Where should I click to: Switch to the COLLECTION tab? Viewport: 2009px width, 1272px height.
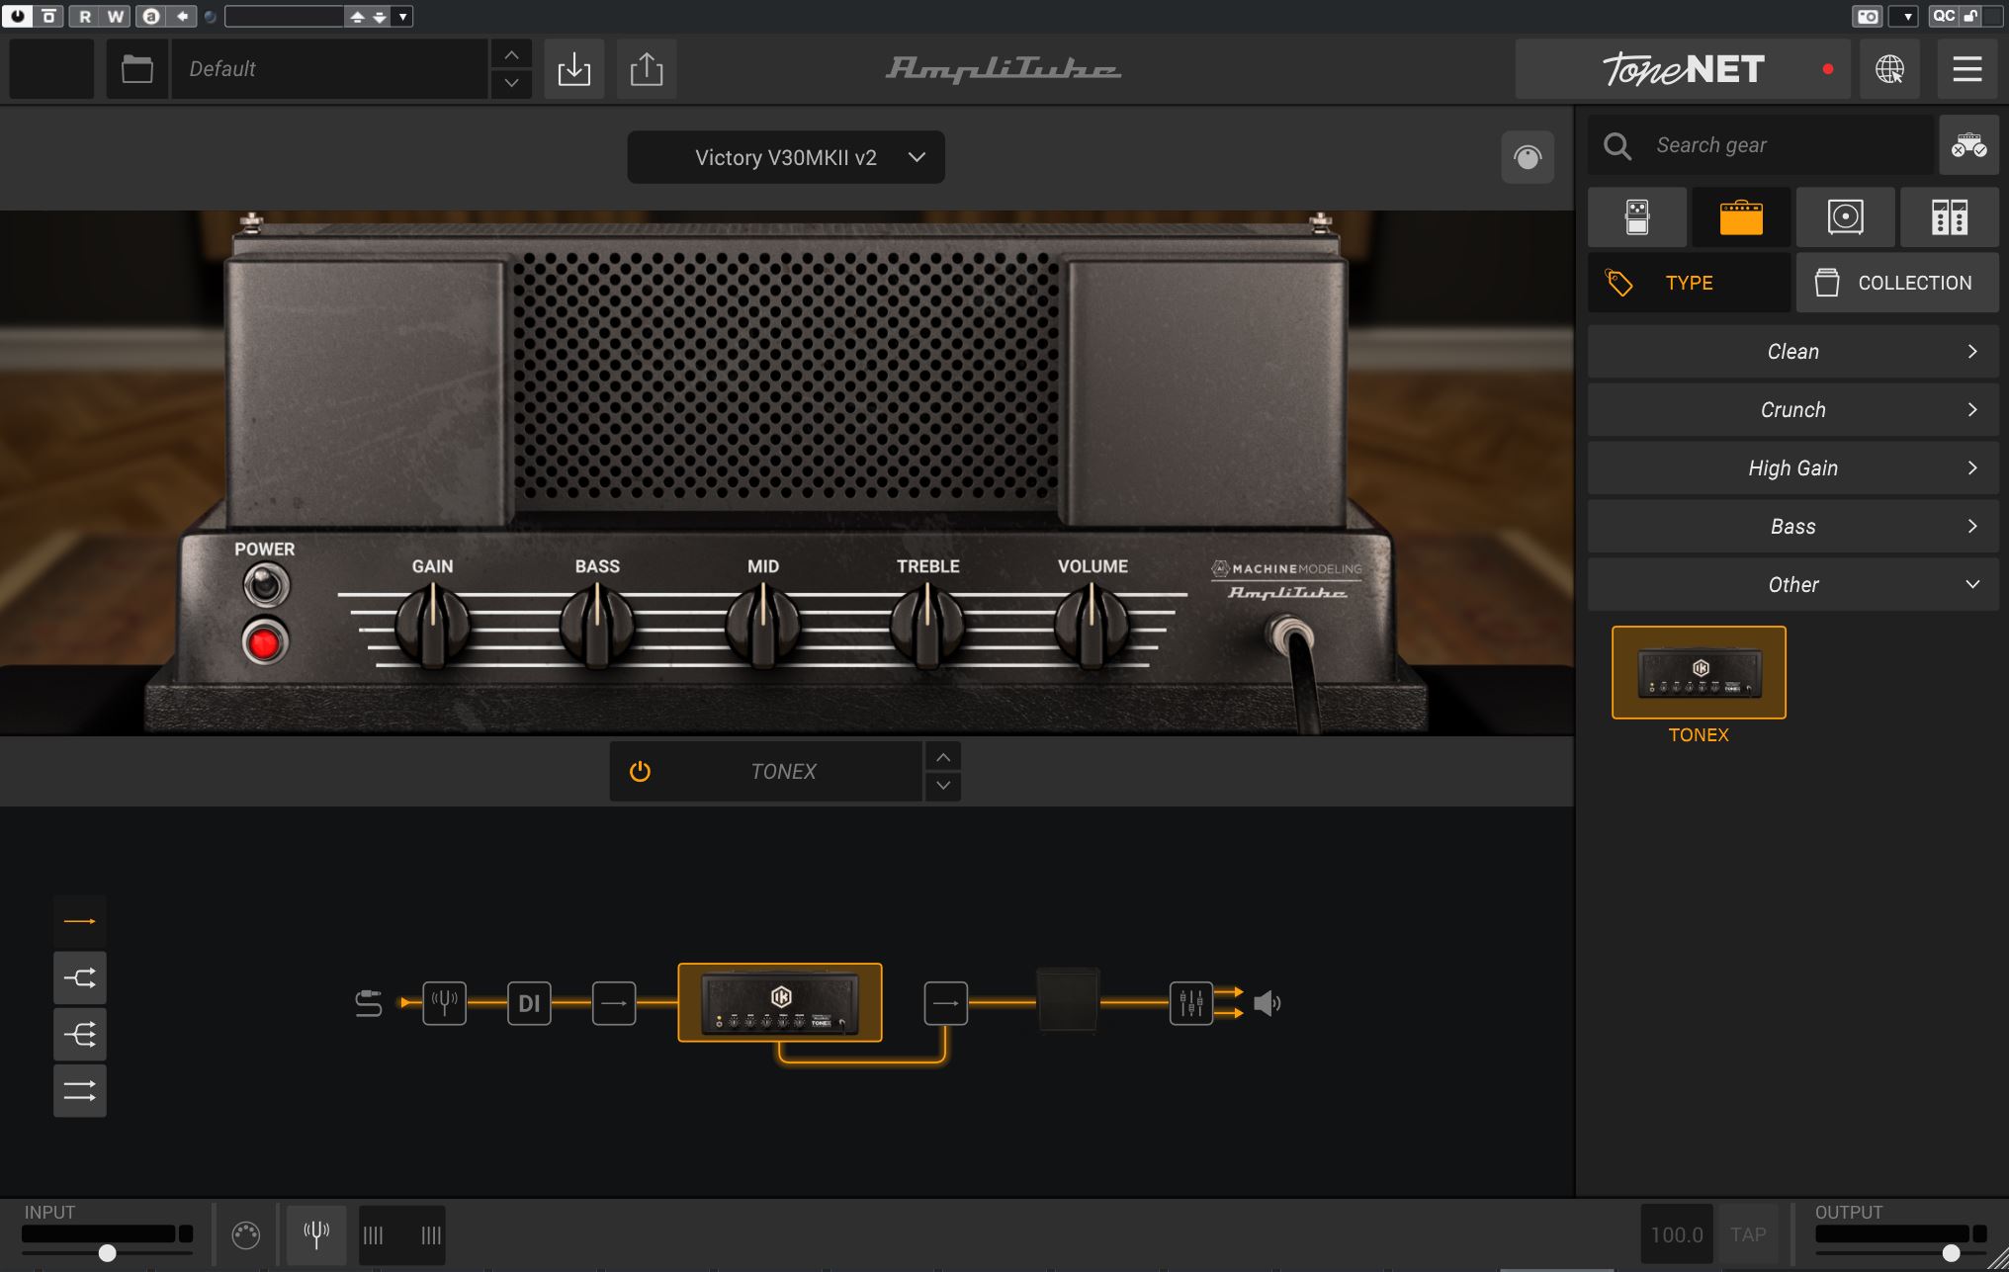(1896, 282)
